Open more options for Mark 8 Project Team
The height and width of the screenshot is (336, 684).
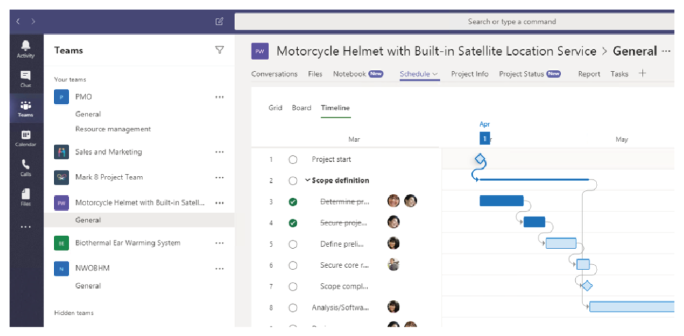219,177
